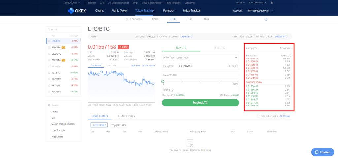Click the buyingLTC button
338x158 pixels.
(200, 103)
